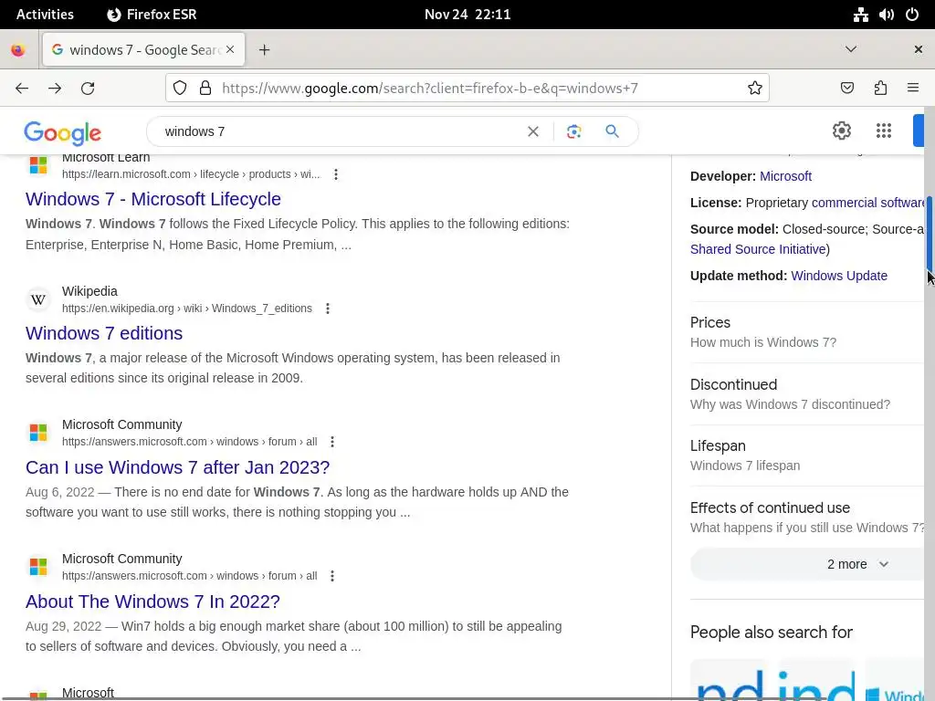This screenshot has width=935, height=701.
Task: Open the Google apps grid
Action: 884,131
